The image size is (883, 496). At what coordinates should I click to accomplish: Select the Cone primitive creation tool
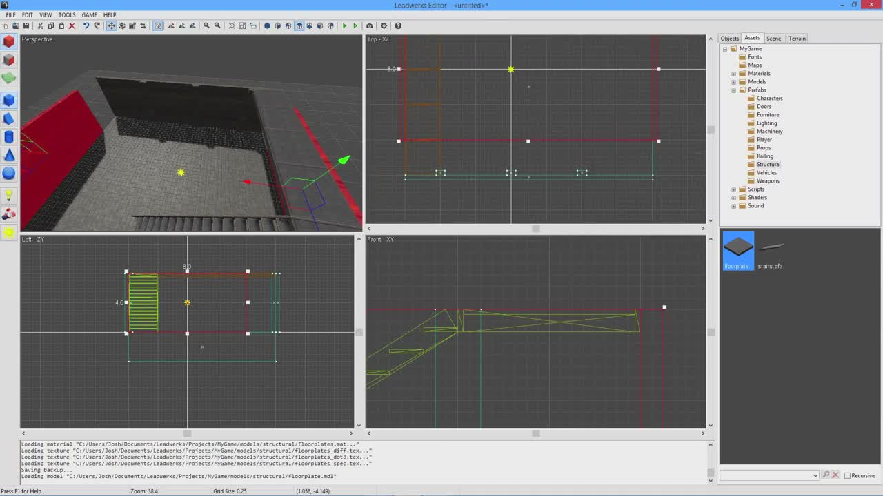tap(8, 156)
